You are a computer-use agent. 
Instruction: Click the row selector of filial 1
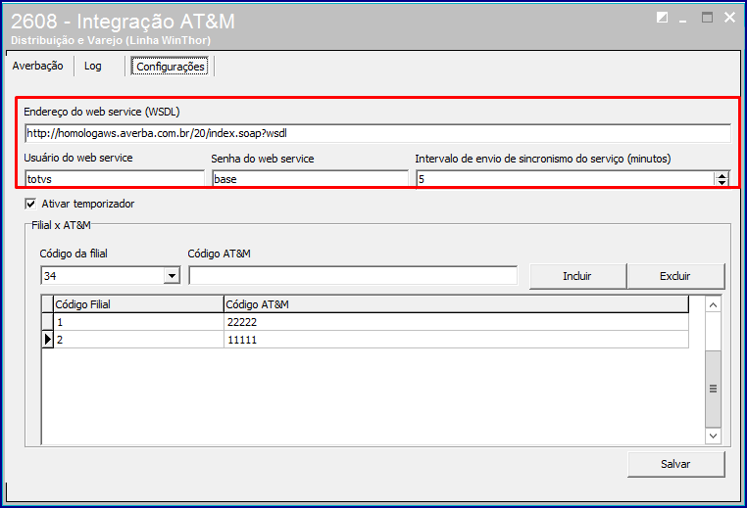(48, 322)
